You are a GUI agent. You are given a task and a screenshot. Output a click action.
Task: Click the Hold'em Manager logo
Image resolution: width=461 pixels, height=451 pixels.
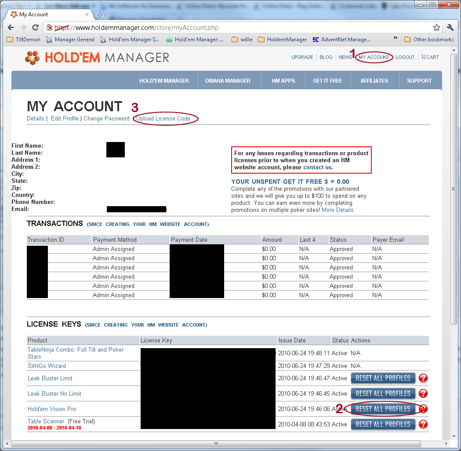[x=97, y=58]
